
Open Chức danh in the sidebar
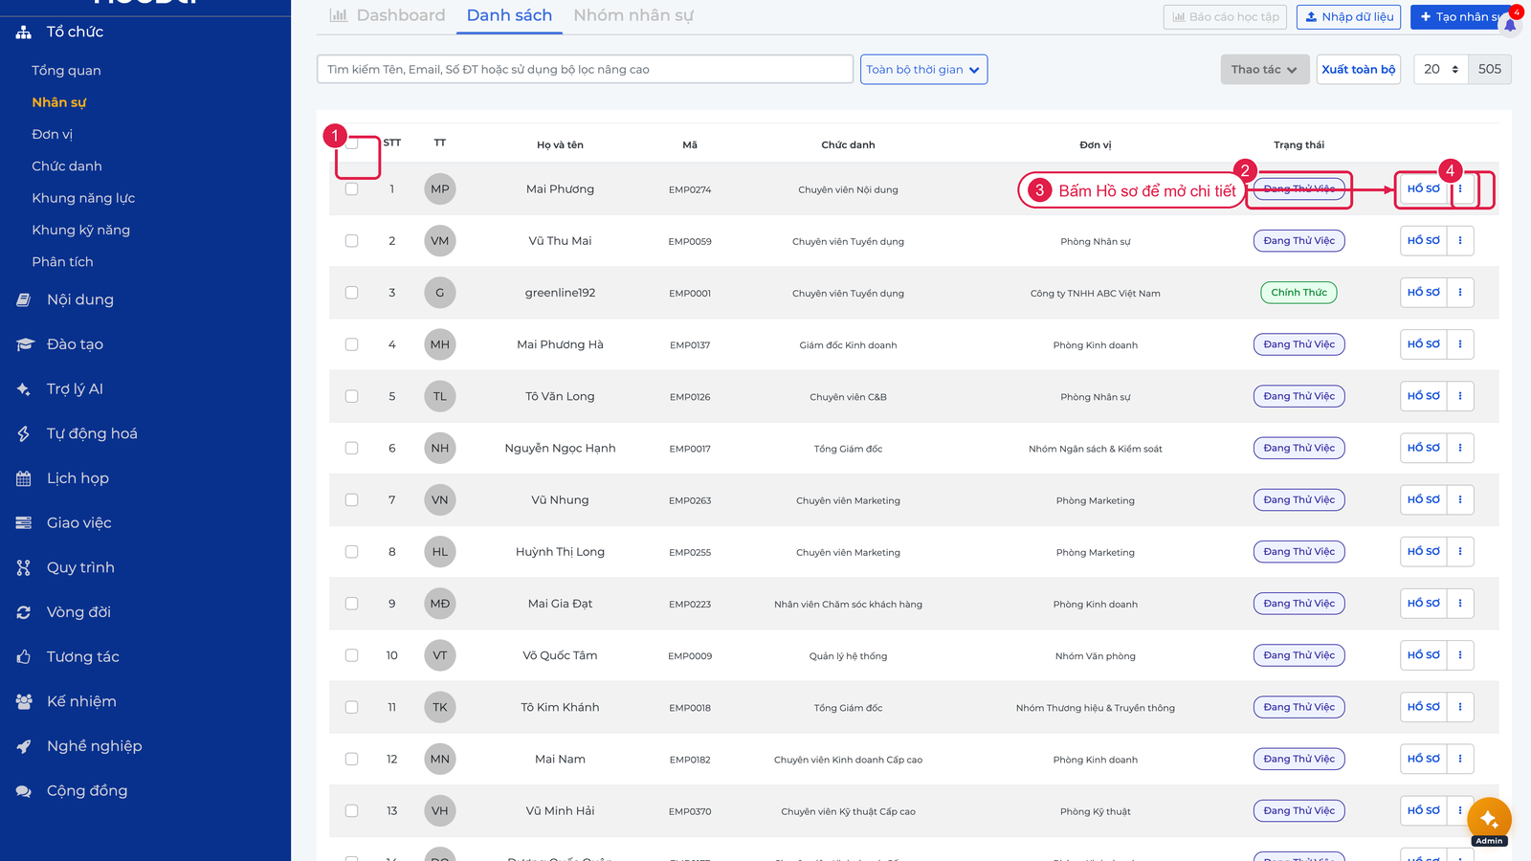click(x=67, y=166)
